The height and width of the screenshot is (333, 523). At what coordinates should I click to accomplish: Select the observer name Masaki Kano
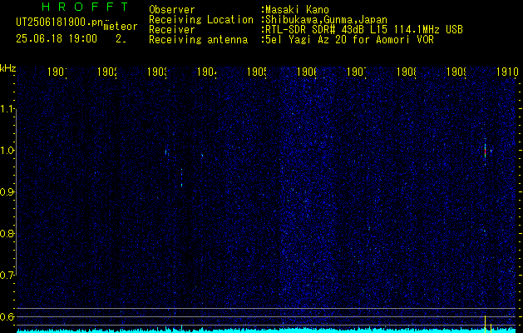[297, 10]
